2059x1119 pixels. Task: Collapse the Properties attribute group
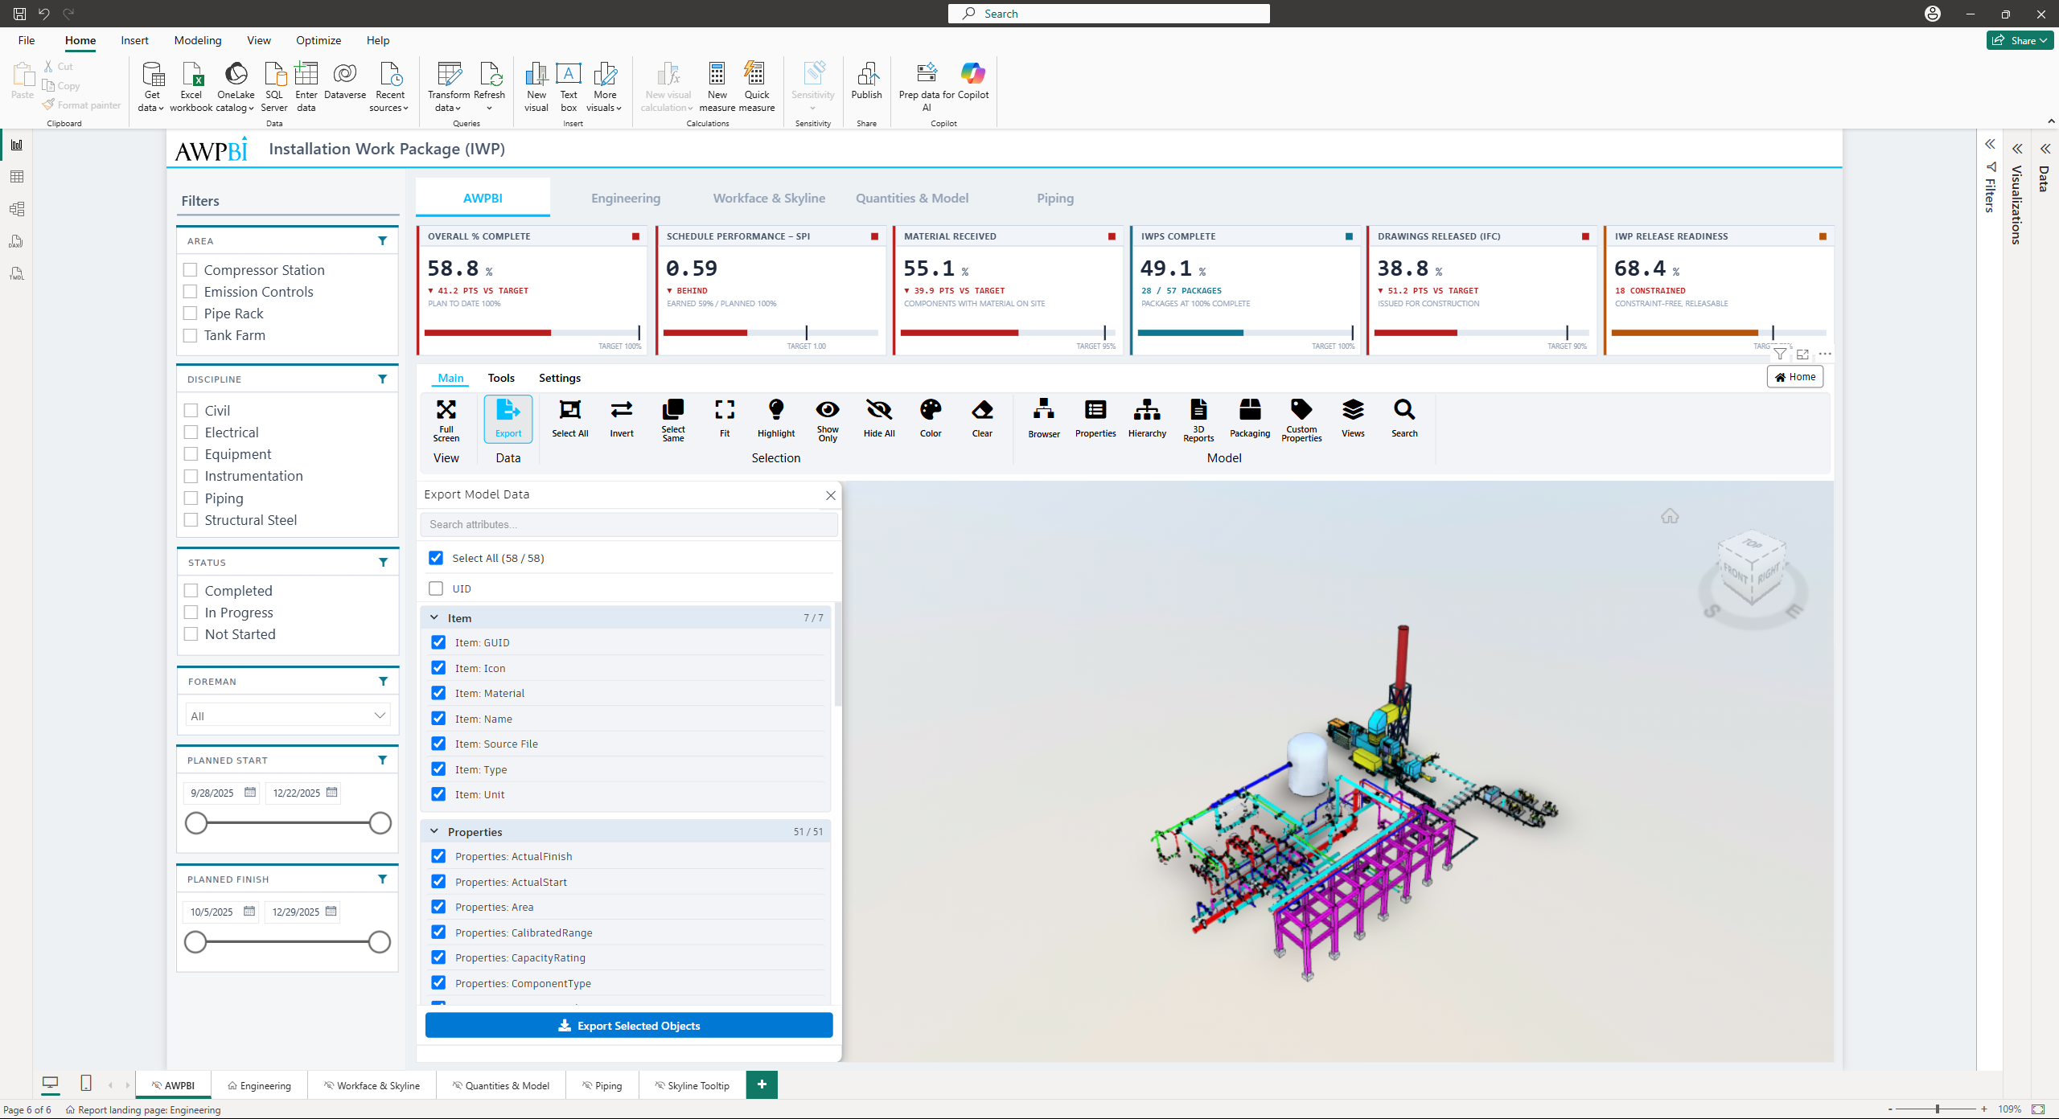point(434,832)
